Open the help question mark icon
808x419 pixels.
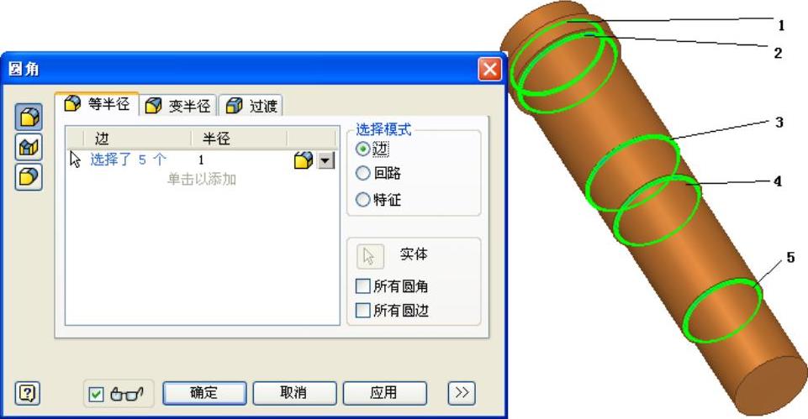tap(27, 394)
